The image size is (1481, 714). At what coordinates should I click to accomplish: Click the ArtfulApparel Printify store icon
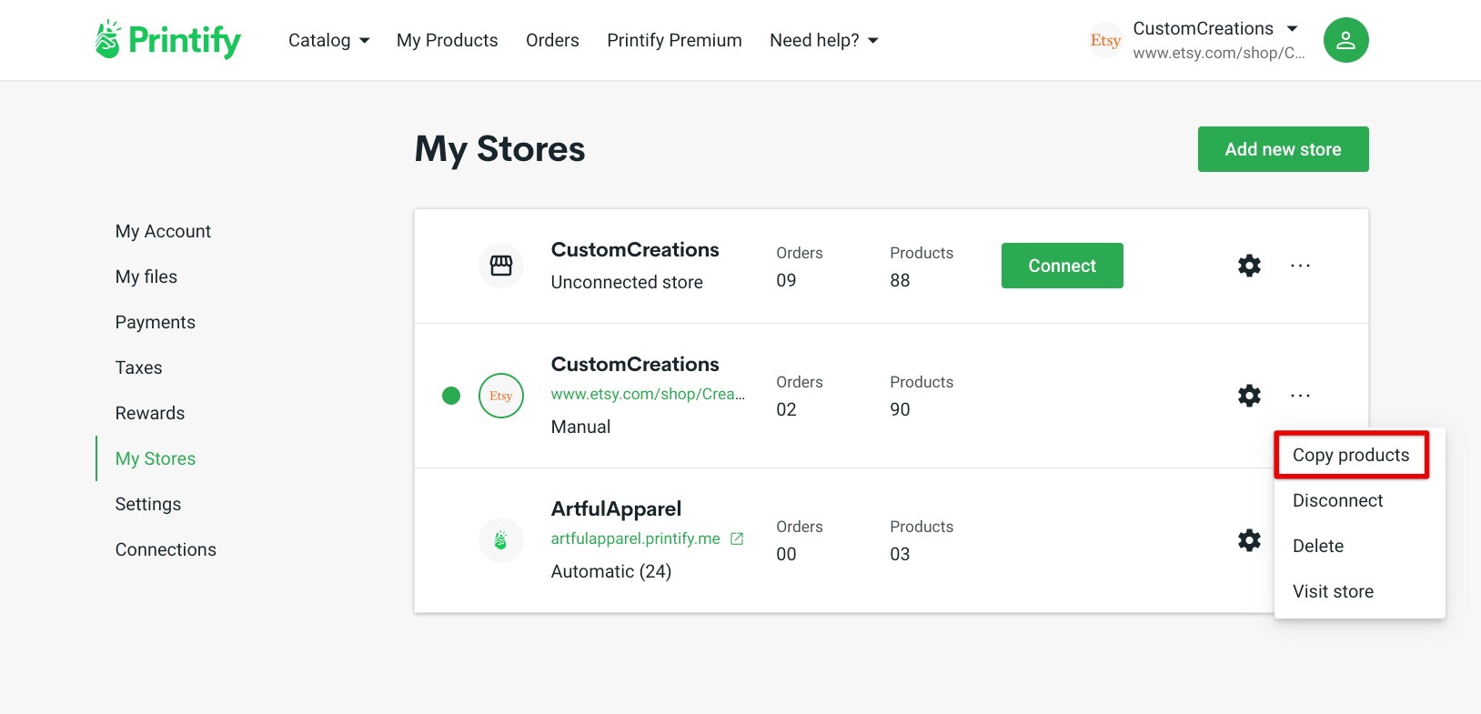[501, 540]
